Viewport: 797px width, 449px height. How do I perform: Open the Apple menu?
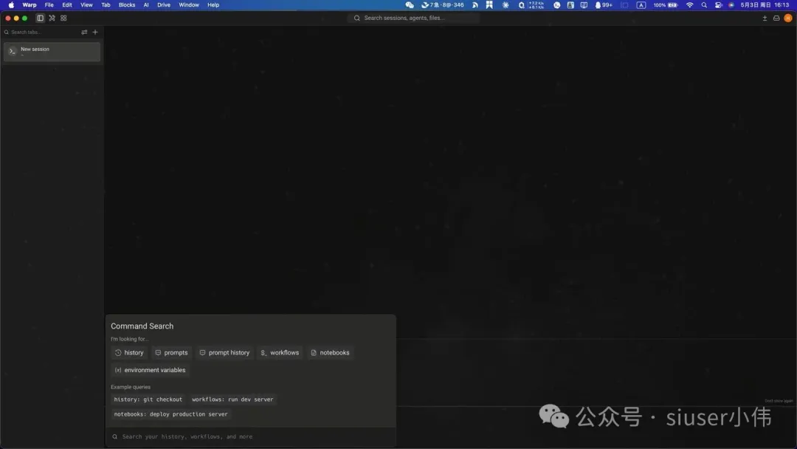(x=11, y=4)
